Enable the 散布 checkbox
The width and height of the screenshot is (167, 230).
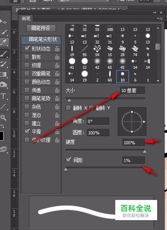click(27, 57)
